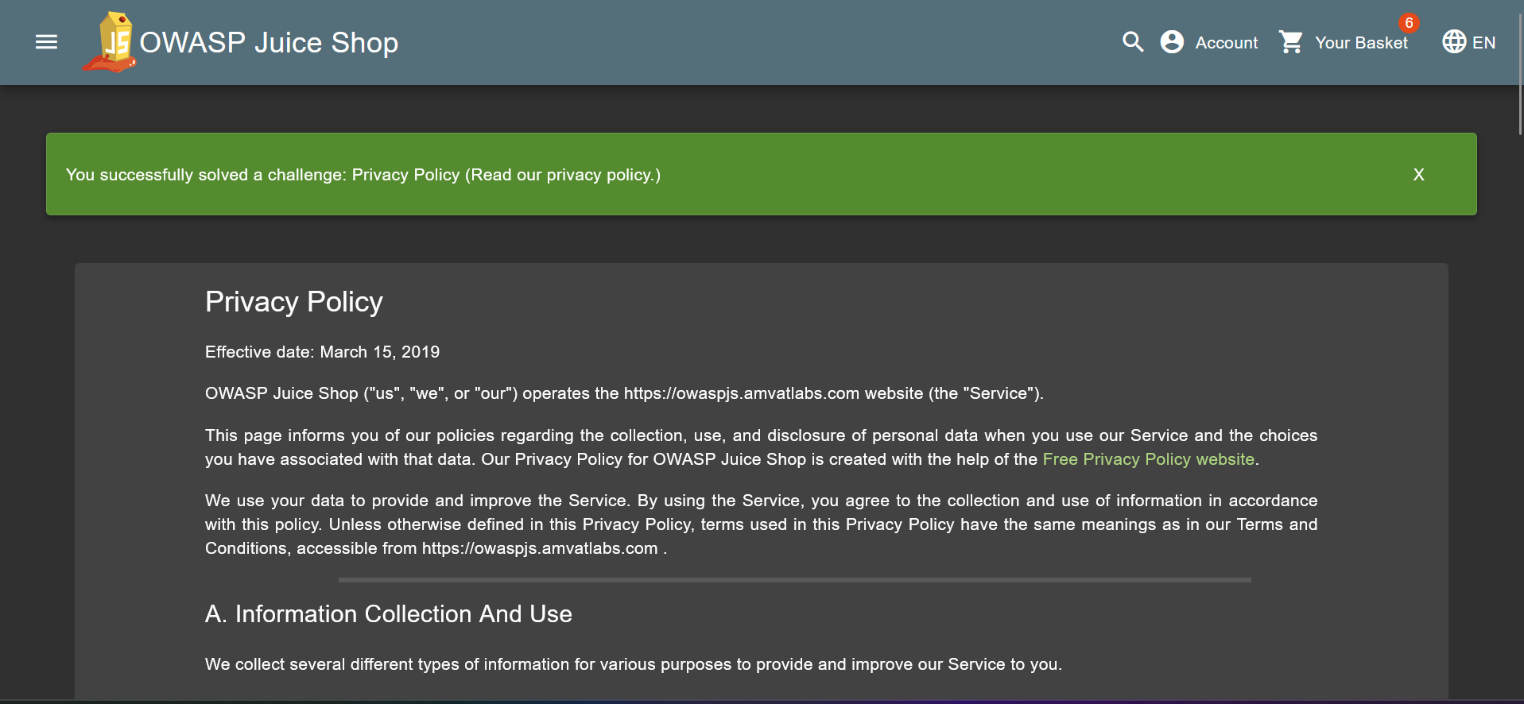The image size is (1524, 704).
Task: Dismiss the challenge solved notification
Action: click(1418, 175)
